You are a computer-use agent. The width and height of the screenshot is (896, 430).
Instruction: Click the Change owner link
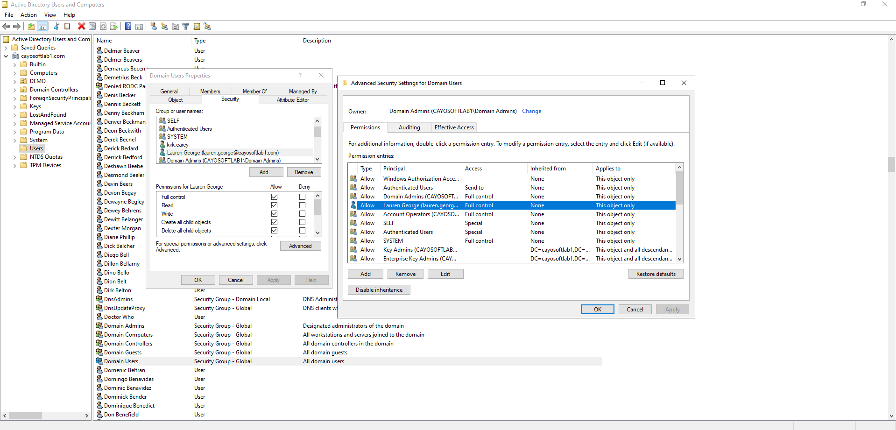tap(531, 111)
